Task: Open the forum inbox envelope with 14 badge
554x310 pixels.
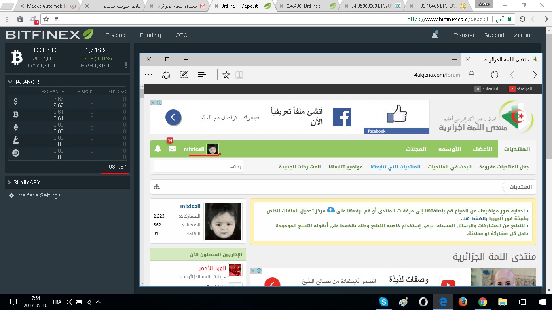Action: coord(172,149)
